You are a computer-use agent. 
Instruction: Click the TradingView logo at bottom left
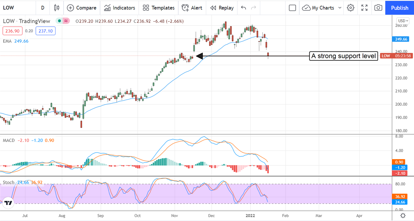[x=9, y=203]
